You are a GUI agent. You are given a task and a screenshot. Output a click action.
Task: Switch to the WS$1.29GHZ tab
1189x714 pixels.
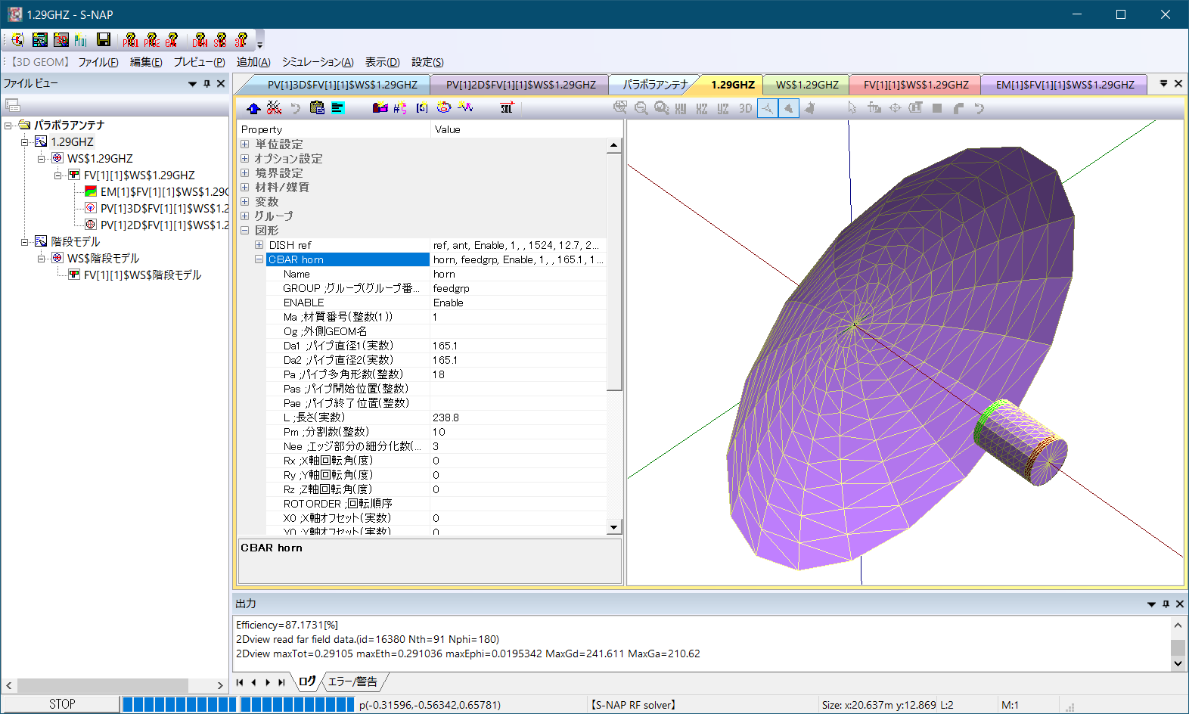point(807,85)
